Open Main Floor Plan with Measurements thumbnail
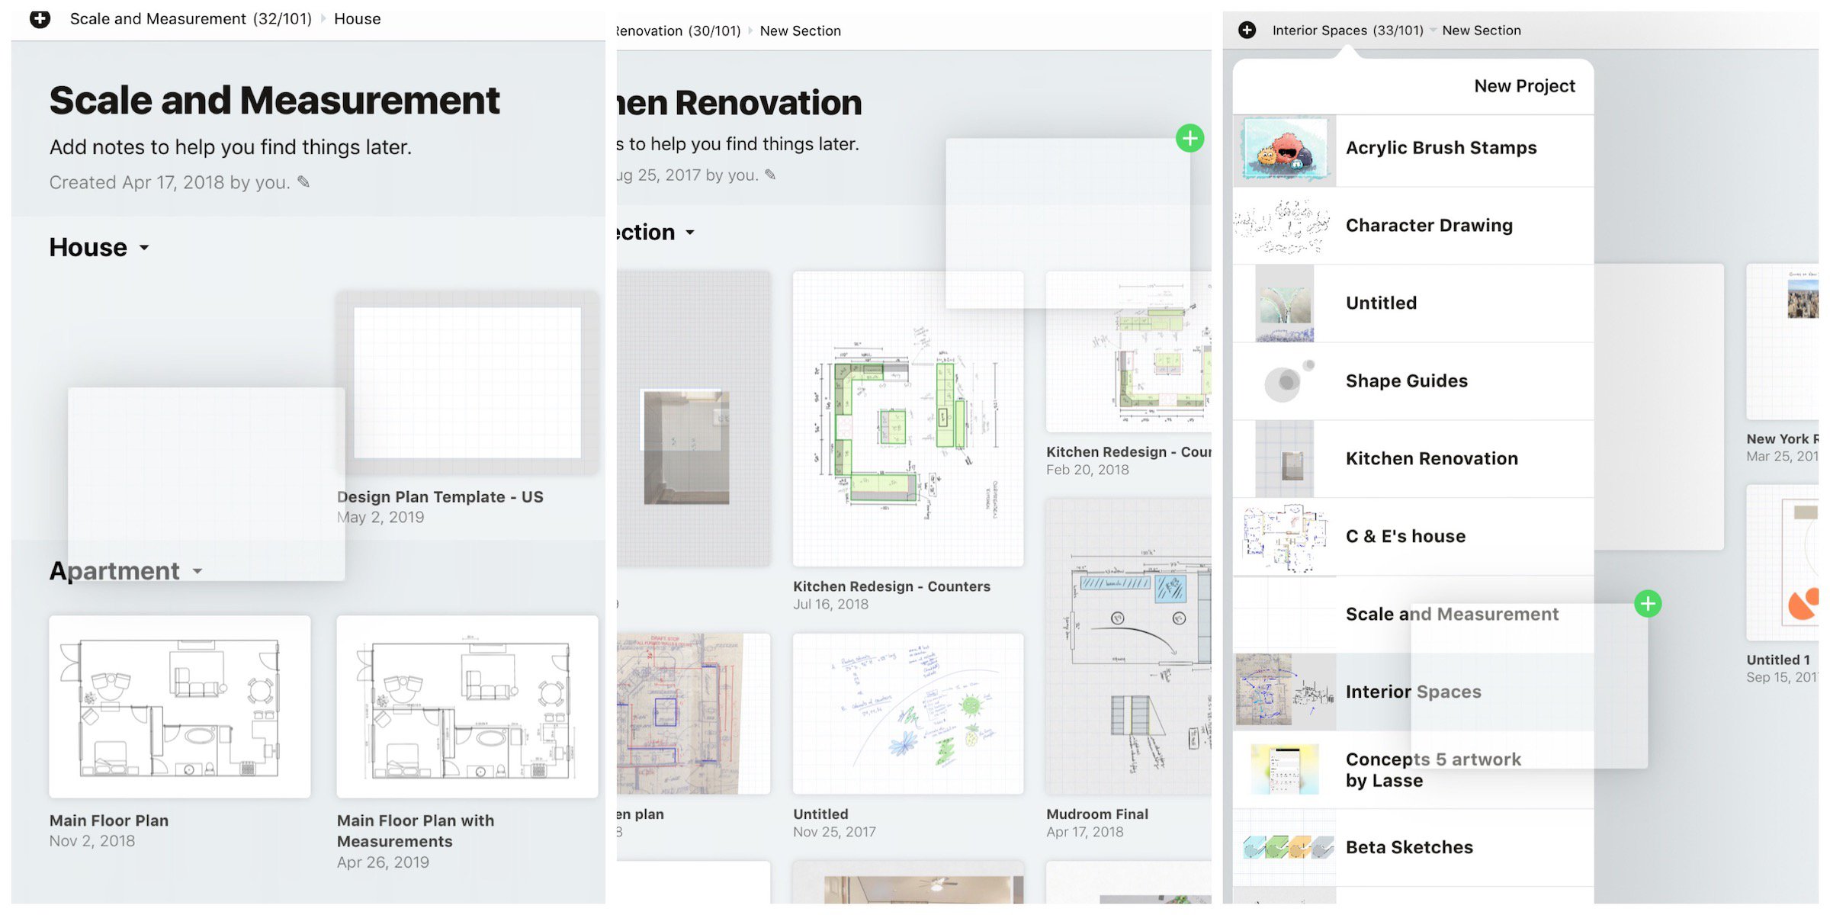 [x=467, y=706]
